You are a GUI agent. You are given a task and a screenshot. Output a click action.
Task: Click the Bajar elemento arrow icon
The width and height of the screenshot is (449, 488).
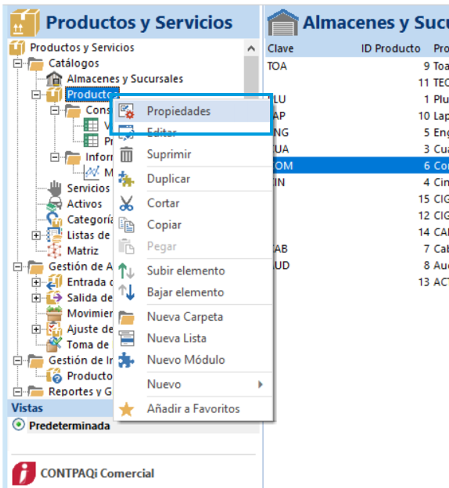(x=126, y=292)
